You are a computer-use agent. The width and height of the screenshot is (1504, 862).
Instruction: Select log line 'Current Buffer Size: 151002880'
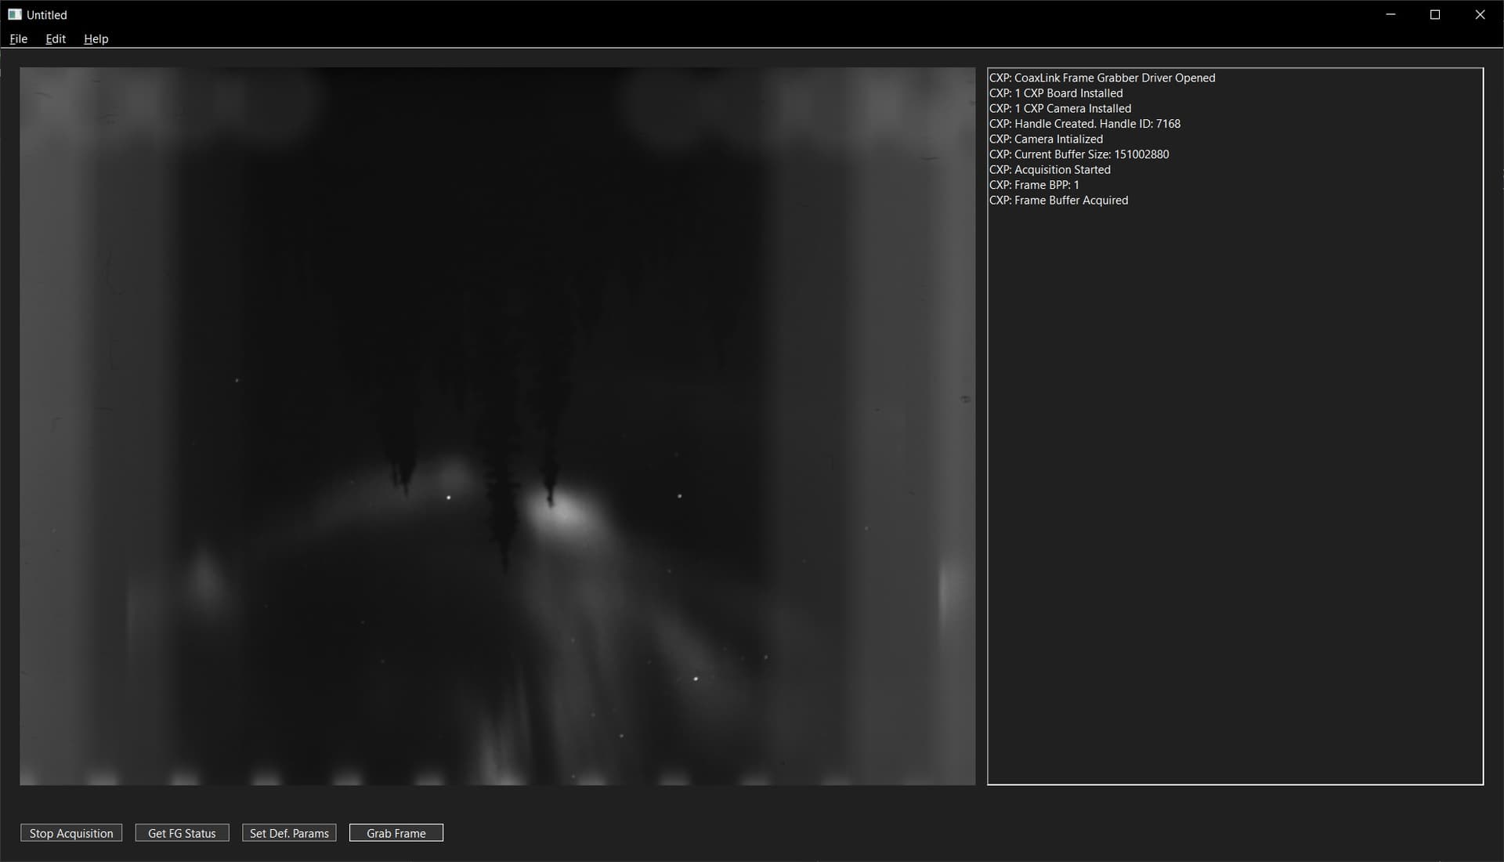pos(1079,154)
